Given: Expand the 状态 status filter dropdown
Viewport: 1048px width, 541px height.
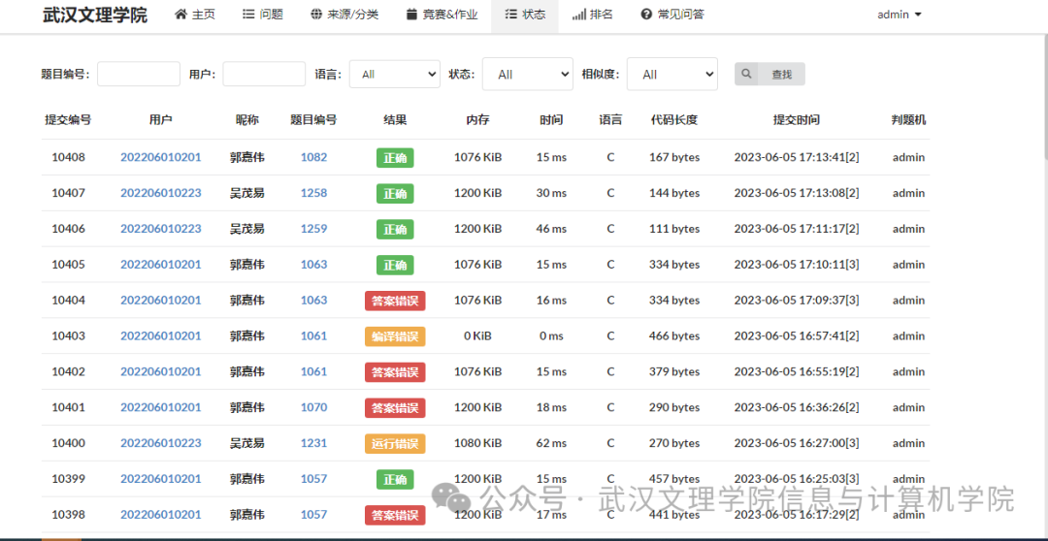Looking at the screenshot, I should click(527, 75).
